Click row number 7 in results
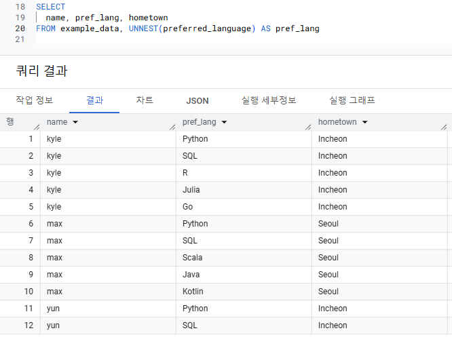 31,241
